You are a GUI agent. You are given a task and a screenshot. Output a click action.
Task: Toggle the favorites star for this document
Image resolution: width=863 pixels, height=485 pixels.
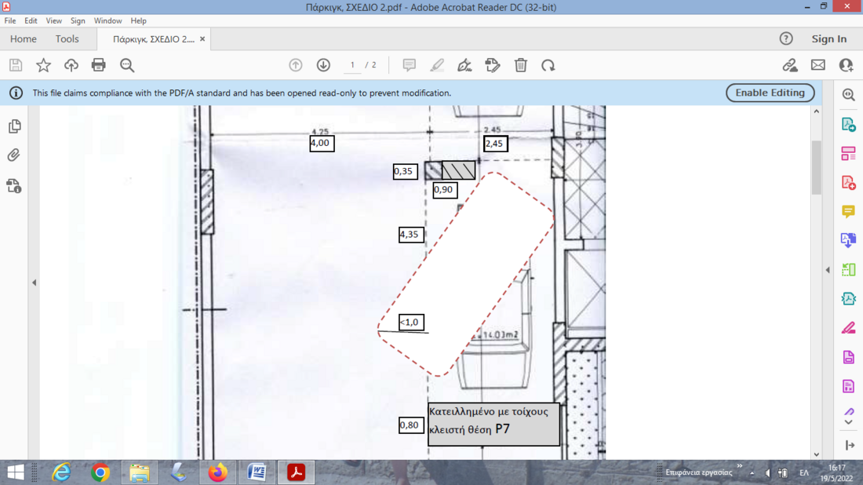tap(43, 65)
